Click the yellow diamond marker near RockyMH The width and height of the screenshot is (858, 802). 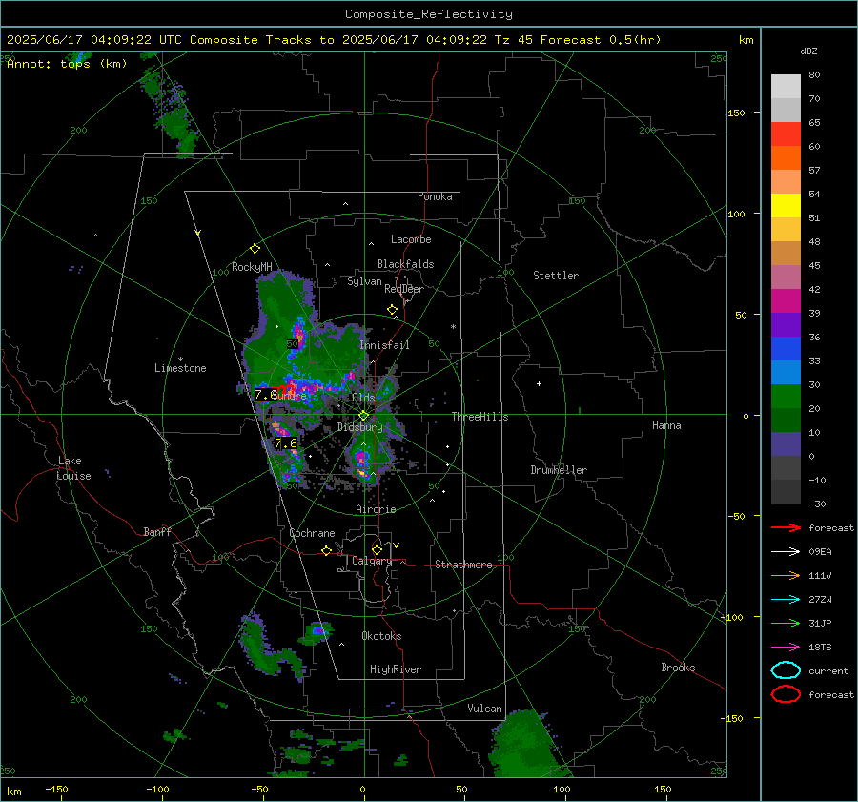(255, 249)
